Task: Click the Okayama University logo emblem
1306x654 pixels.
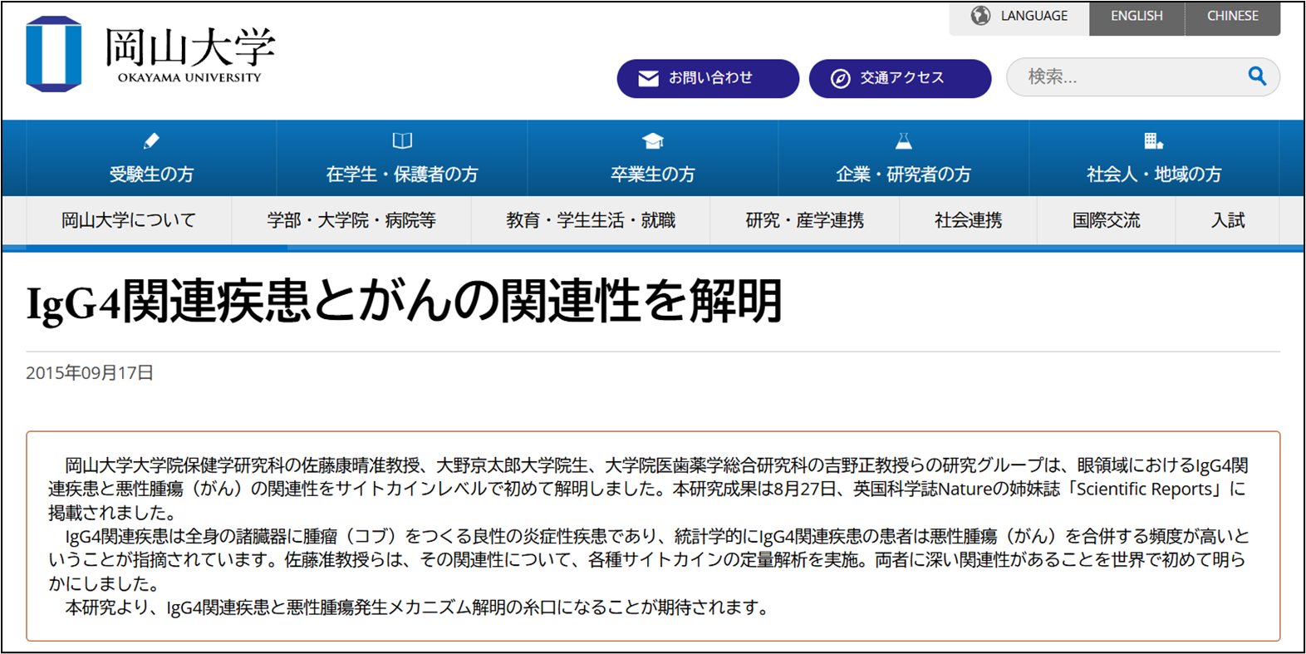Action: [54, 54]
